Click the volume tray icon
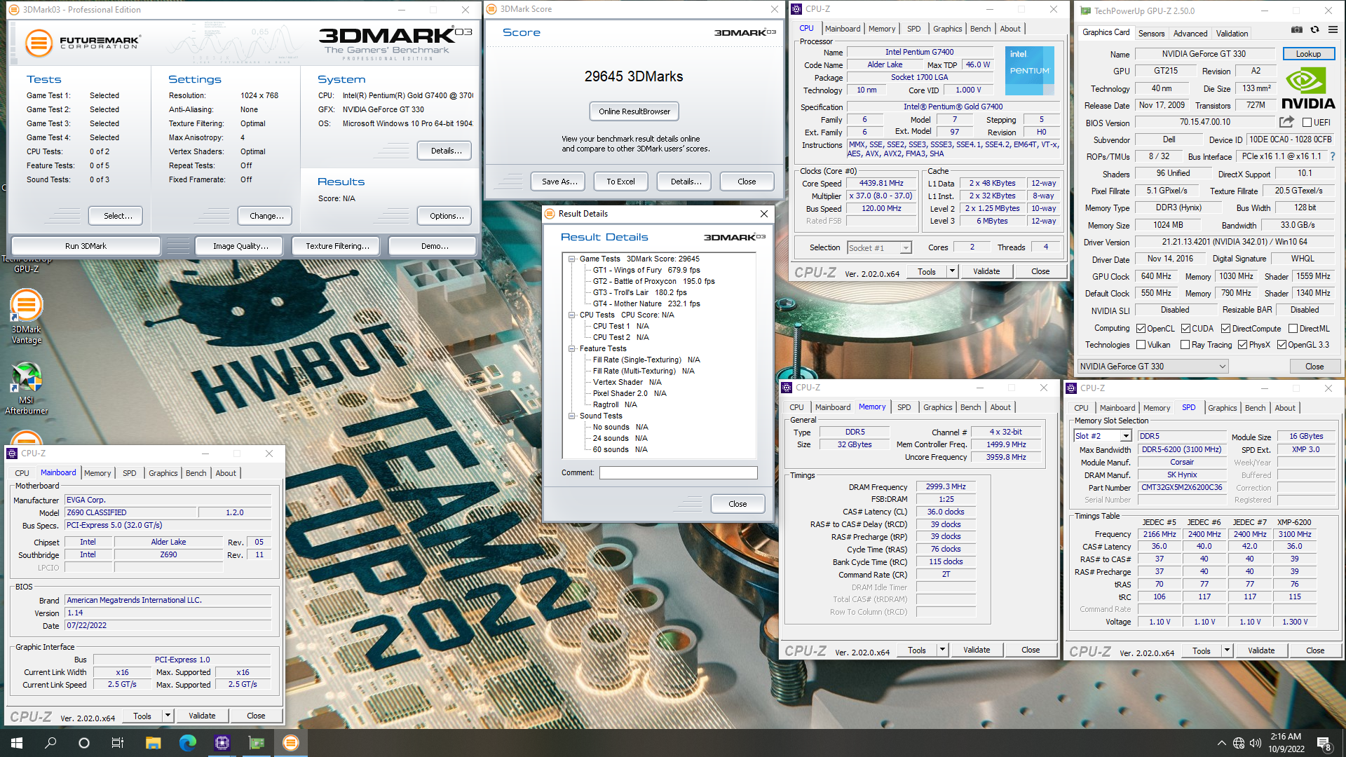Image resolution: width=1346 pixels, height=757 pixels. (1256, 743)
